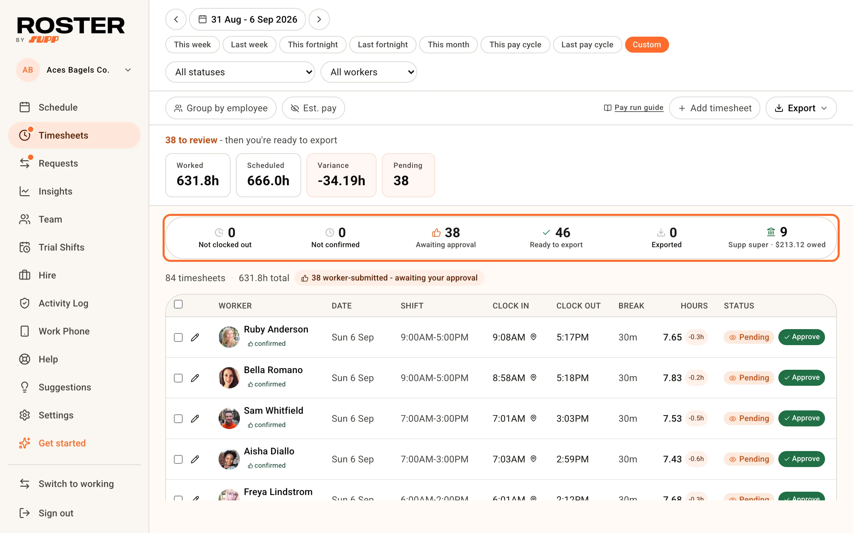The width and height of the screenshot is (853, 533).
Task: Open the All statuses dropdown
Action: 240,72
